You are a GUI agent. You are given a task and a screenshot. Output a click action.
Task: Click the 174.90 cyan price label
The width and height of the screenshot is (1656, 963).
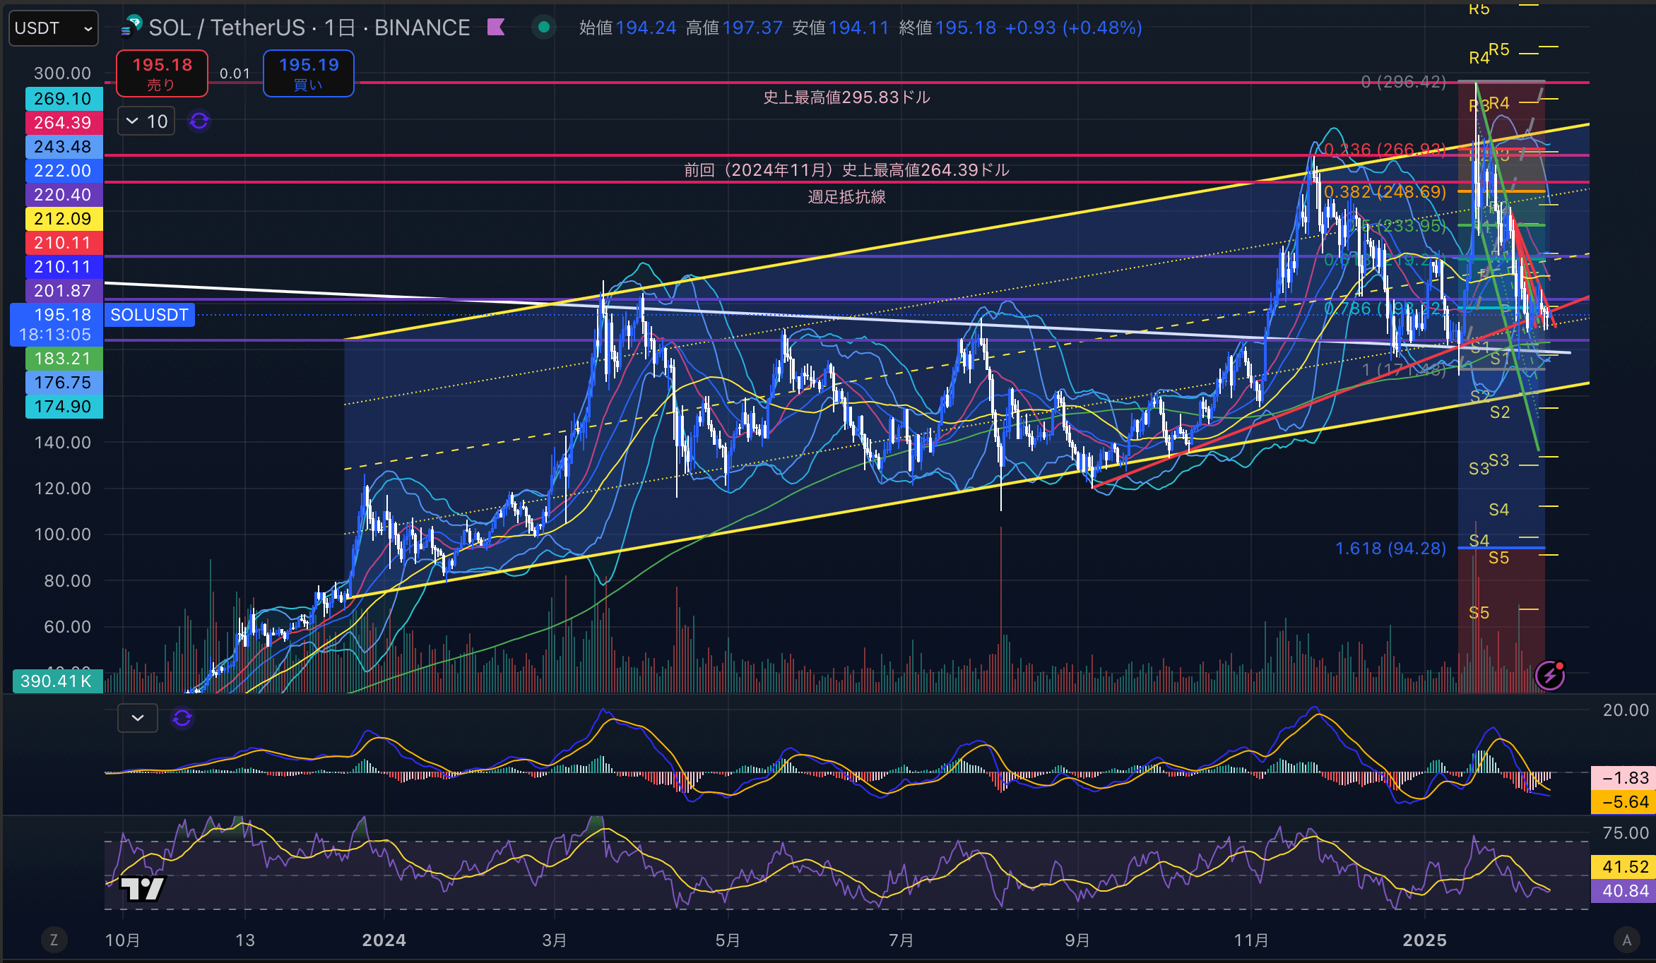64,407
